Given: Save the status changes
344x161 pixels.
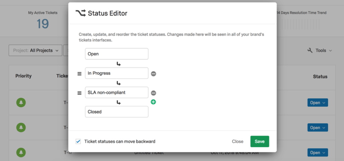Looking at the screenshot, I should click(260, 141).
